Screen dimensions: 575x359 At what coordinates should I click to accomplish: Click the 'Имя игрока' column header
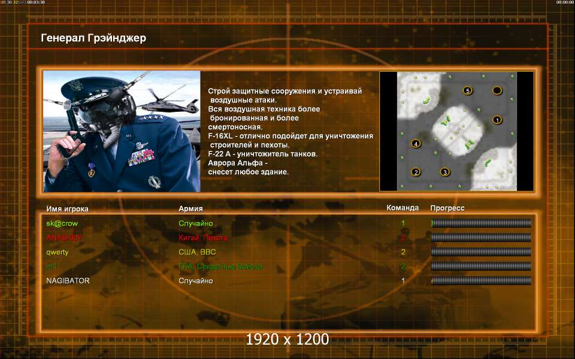[68, 209]
